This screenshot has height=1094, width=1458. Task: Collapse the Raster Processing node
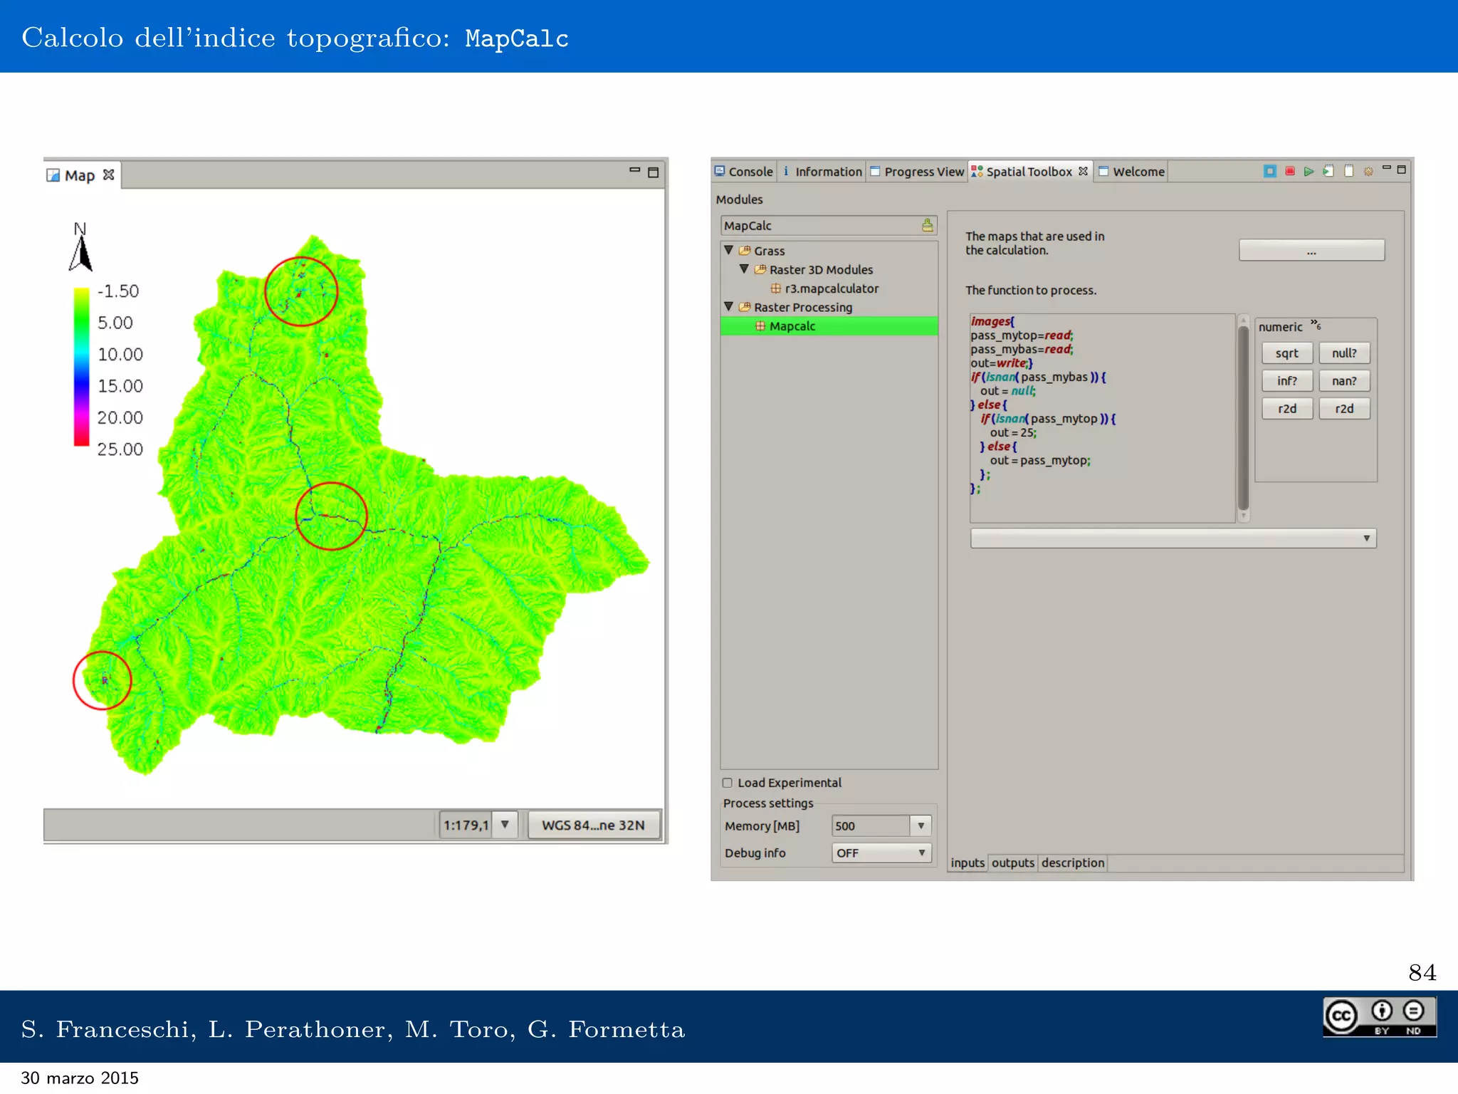(x=728, y=306)
